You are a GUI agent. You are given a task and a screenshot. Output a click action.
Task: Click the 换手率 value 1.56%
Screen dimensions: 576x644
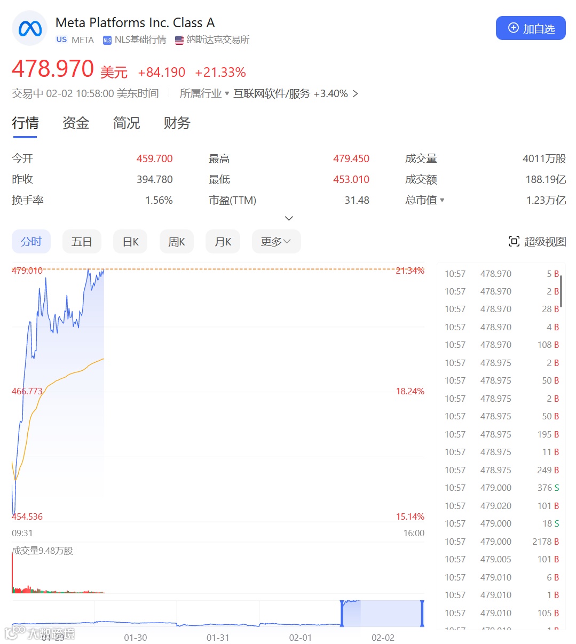coord(159,200)
